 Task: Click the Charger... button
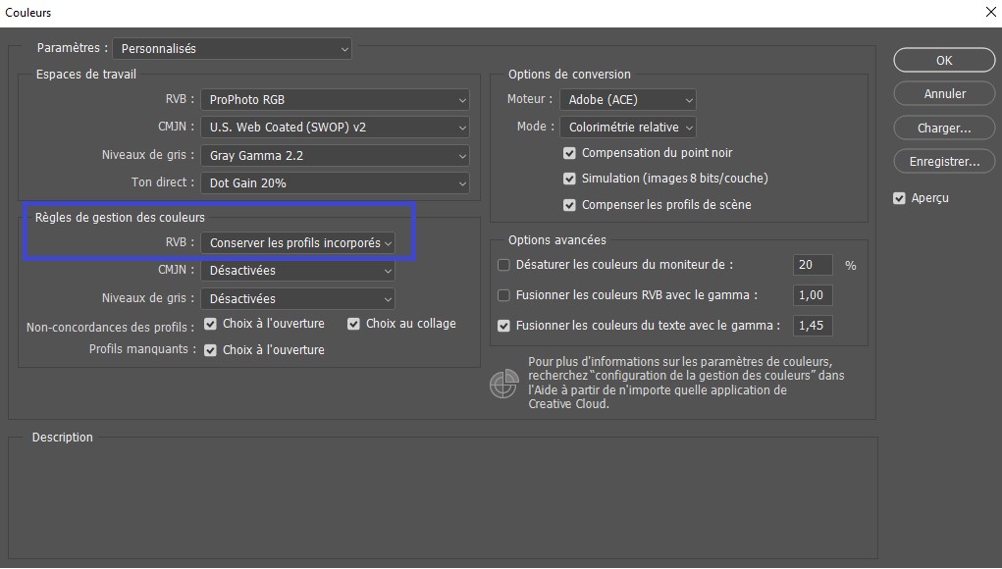click(944, 128)
